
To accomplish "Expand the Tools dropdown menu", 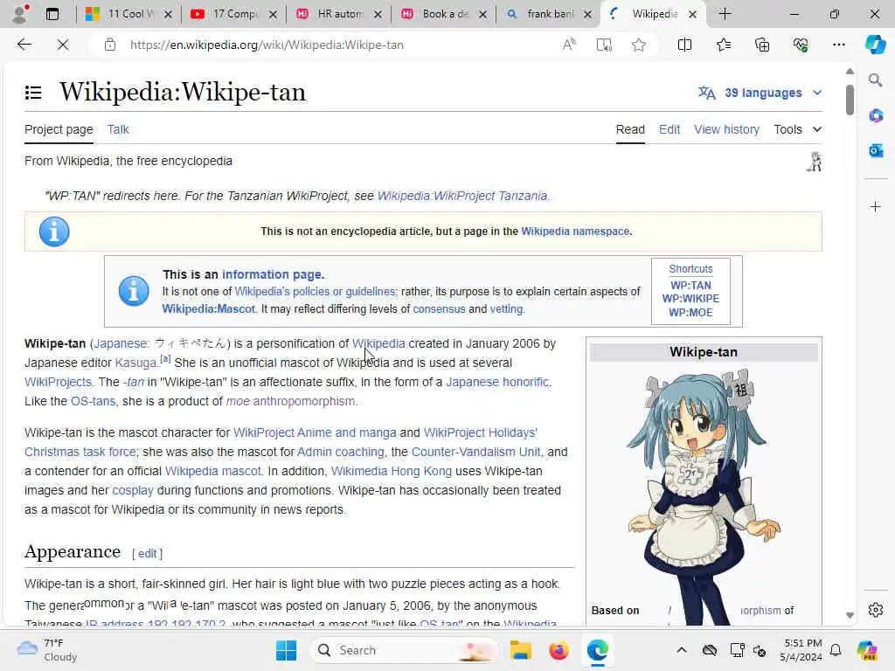I will [797, 129].
